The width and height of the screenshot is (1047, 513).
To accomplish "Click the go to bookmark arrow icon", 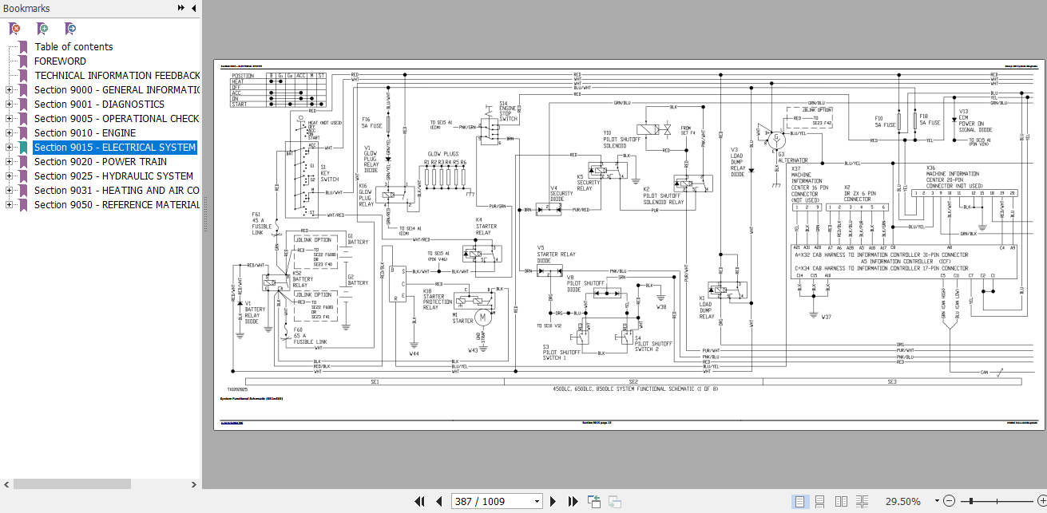I will pyautogui.click(x=70, y=29).
